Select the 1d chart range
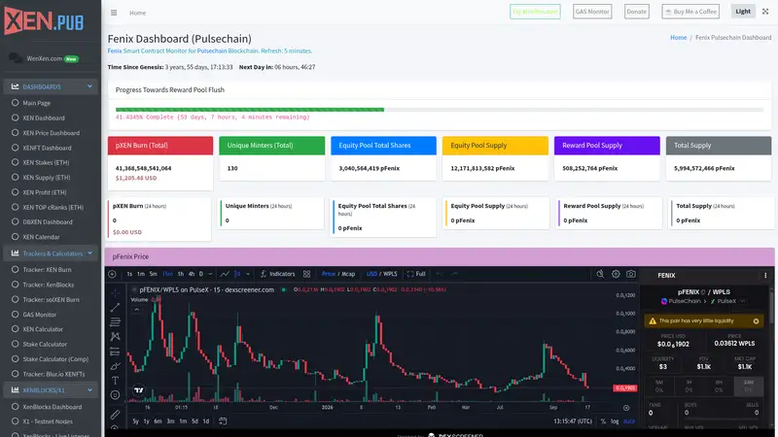Image resolution: width=778 pixels, height=437 pixels. click(206, 421)
